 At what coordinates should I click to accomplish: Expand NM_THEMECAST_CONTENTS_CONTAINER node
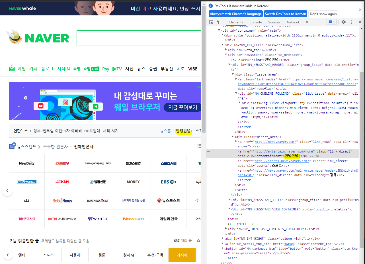[226, 229]
